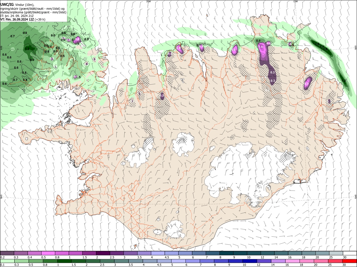Pick the snow-scale swatch labeled 12

267,253
